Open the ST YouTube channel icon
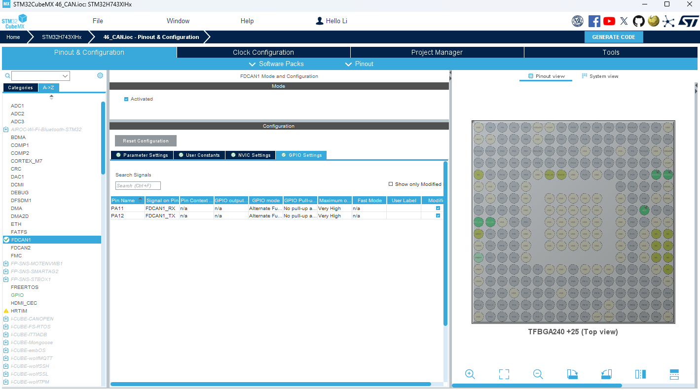 pyautogui.click(x=609, y=21)
